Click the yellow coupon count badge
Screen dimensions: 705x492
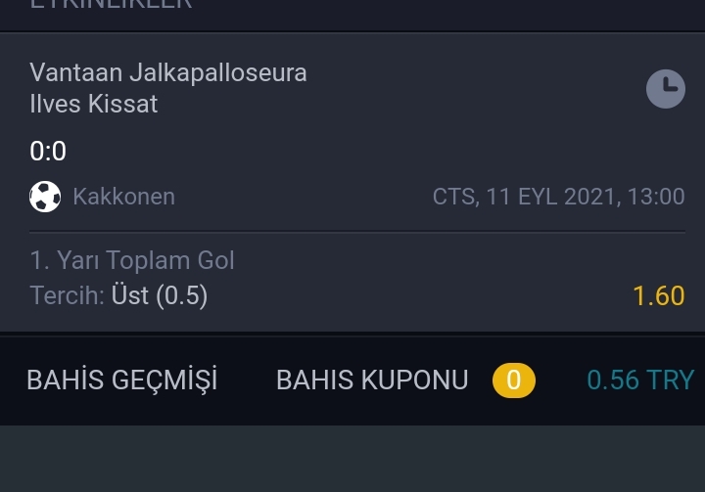pos(513,380)
